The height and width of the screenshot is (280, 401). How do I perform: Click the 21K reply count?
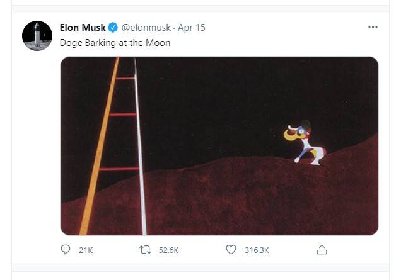coord(86,250)
